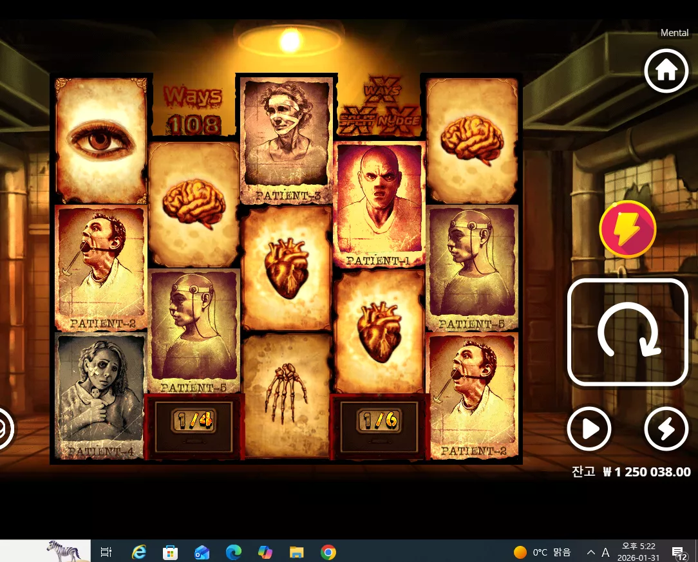698x562 pixels.
Task: Open Copilot from the taskbar
Action: (x=265, y=552)
